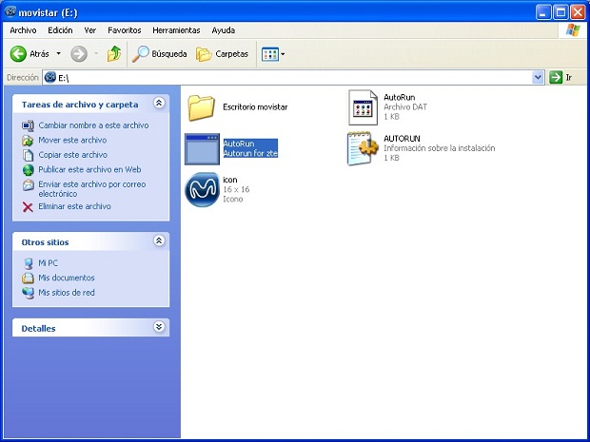Screen dimensions: 590x442
Task: Select the AutoRun application window icon
Action: point(202,149)
